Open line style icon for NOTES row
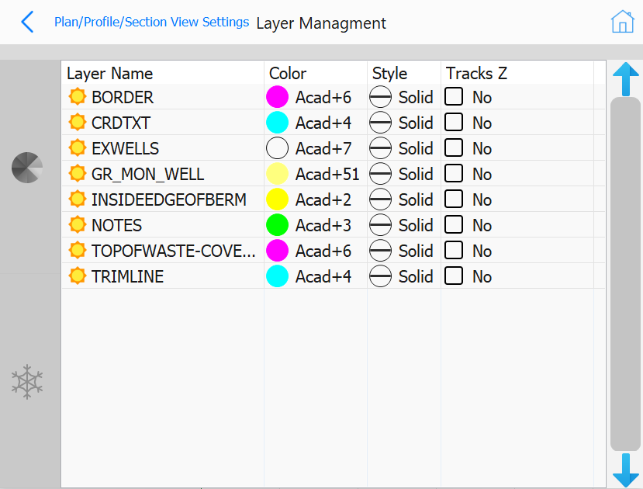 coord(380,225)
